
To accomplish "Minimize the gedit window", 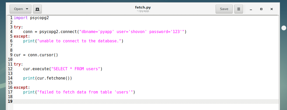I will click(x=251, y=9).
